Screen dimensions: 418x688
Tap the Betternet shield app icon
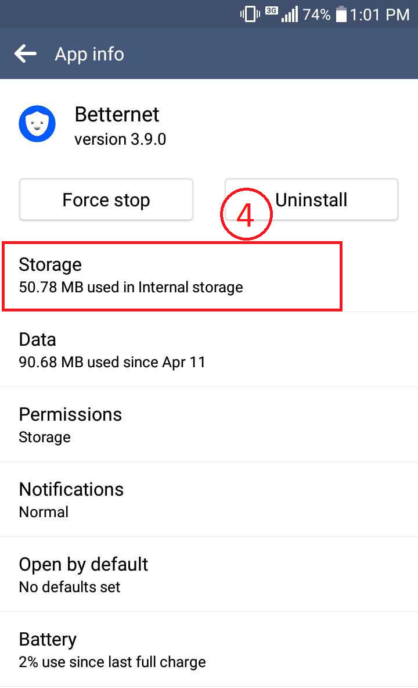coord(37,124)
